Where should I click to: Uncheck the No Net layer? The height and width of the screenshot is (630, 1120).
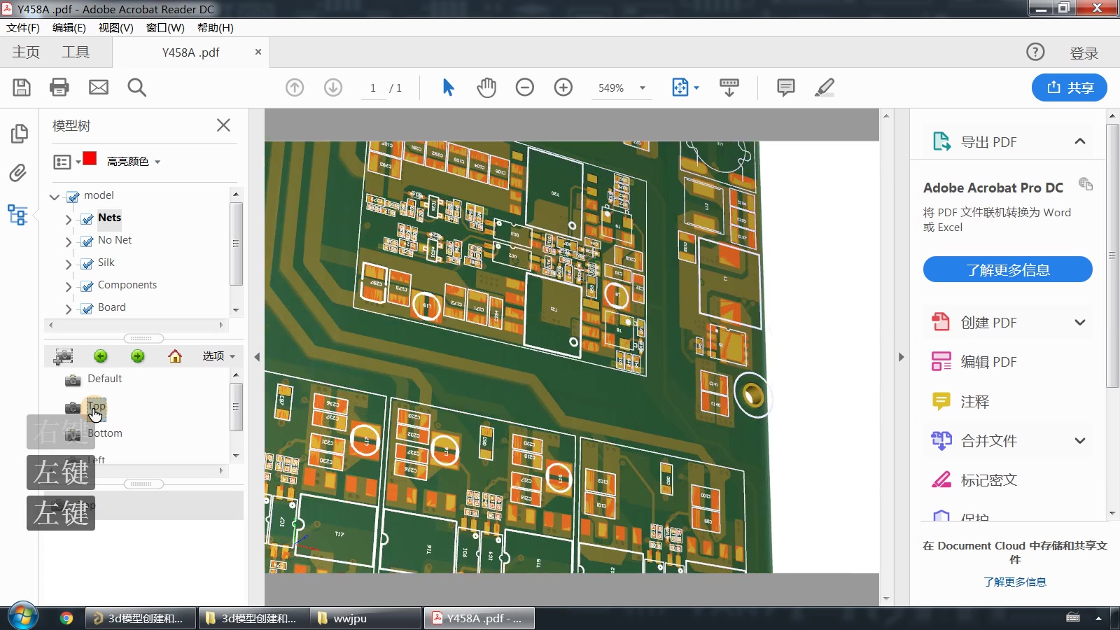pos(87,241)
